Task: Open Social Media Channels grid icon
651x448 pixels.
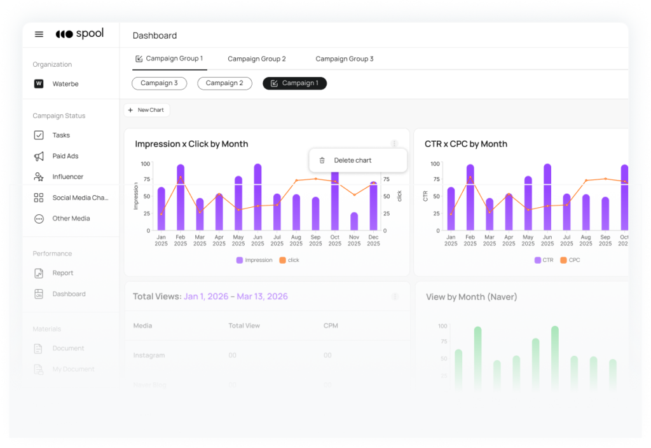Action: [x=39, y=198]
